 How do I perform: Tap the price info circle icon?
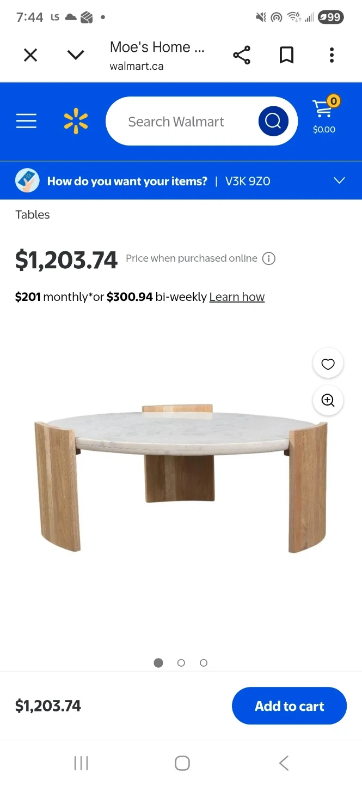[x=269, y=258]
